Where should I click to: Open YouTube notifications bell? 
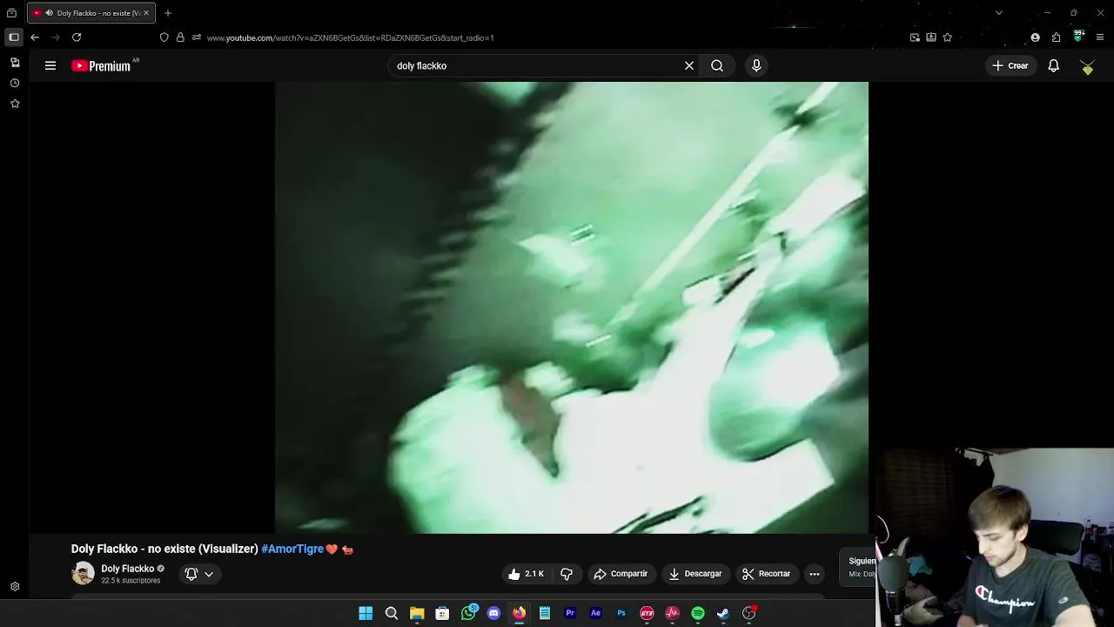pos(1053,65)
